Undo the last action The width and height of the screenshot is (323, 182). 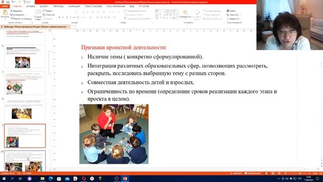pyautogui.click(x=13, y=2)
